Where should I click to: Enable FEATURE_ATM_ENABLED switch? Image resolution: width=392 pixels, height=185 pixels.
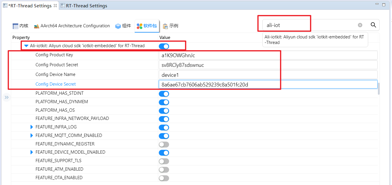pyautogui.click(x=164, y=170)
